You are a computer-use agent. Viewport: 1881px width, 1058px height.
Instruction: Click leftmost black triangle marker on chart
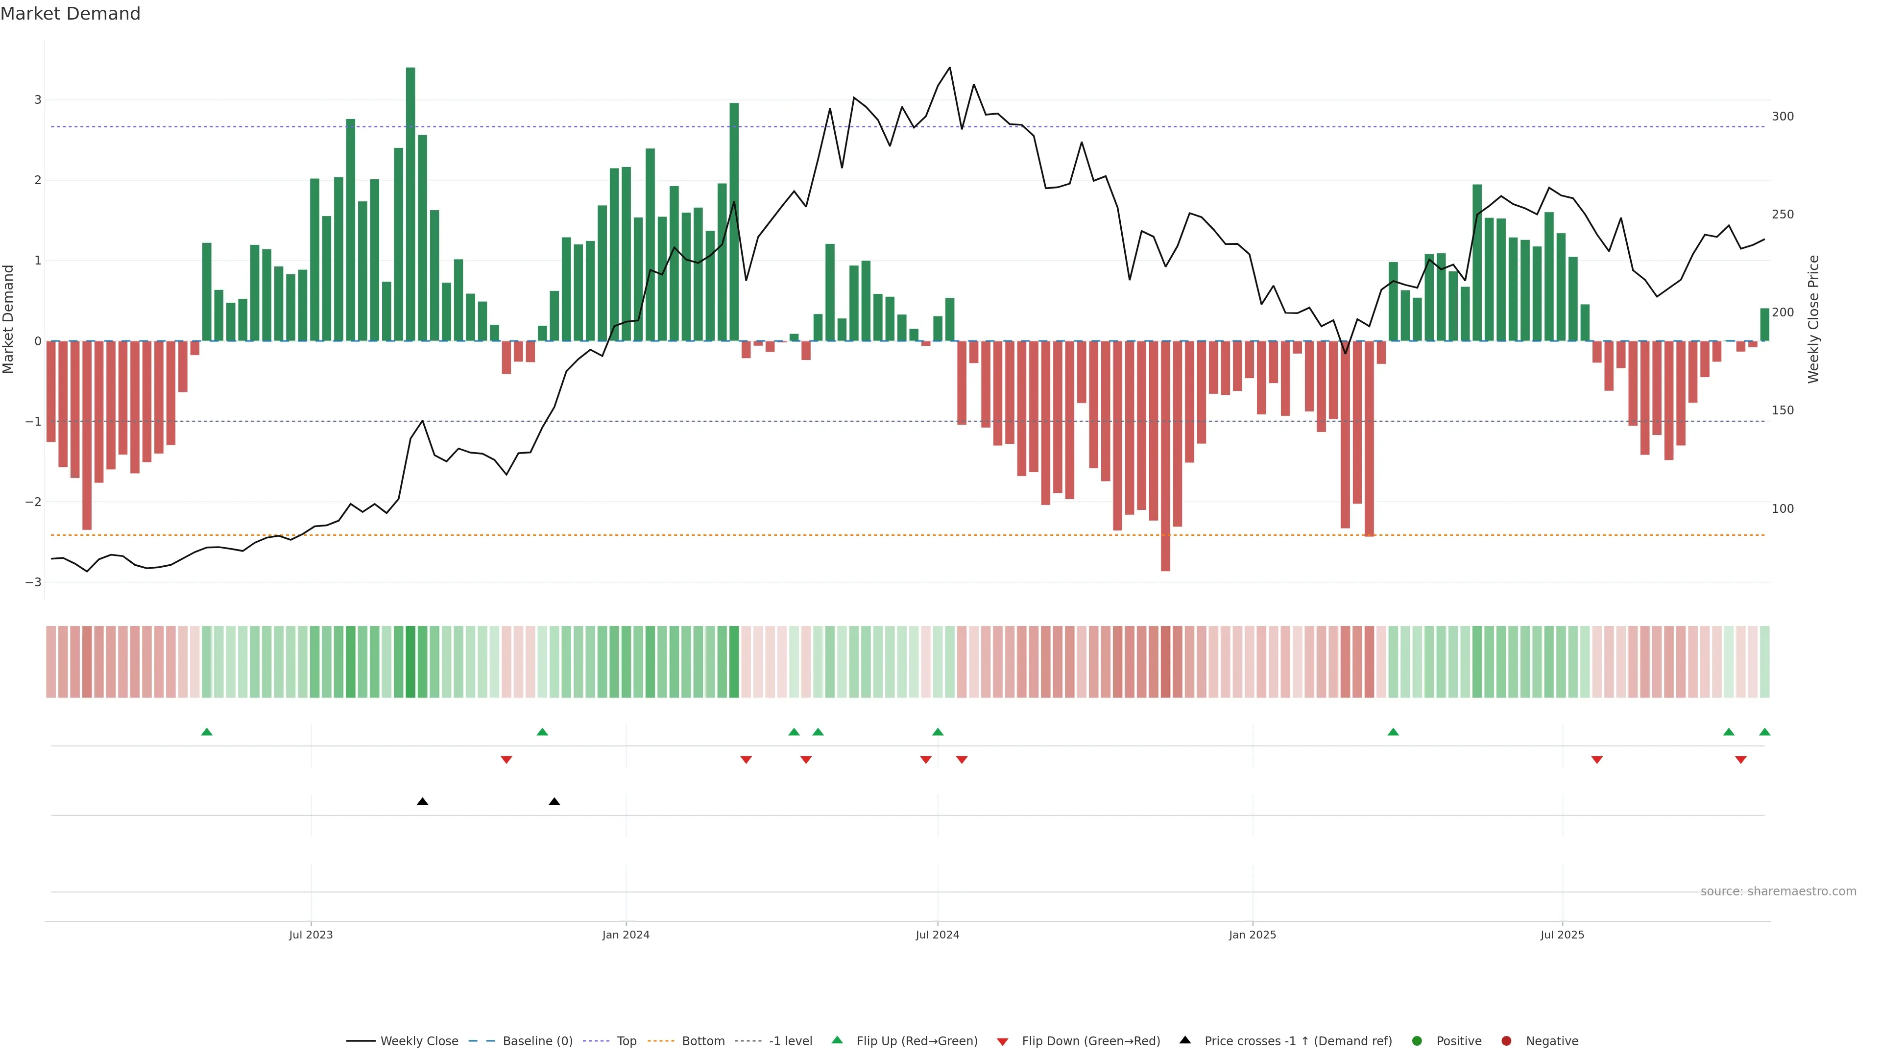click(422, 802)
